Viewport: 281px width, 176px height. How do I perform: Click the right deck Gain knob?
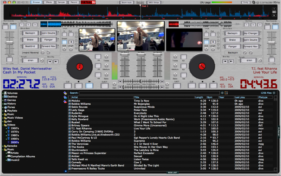(167, 84)
